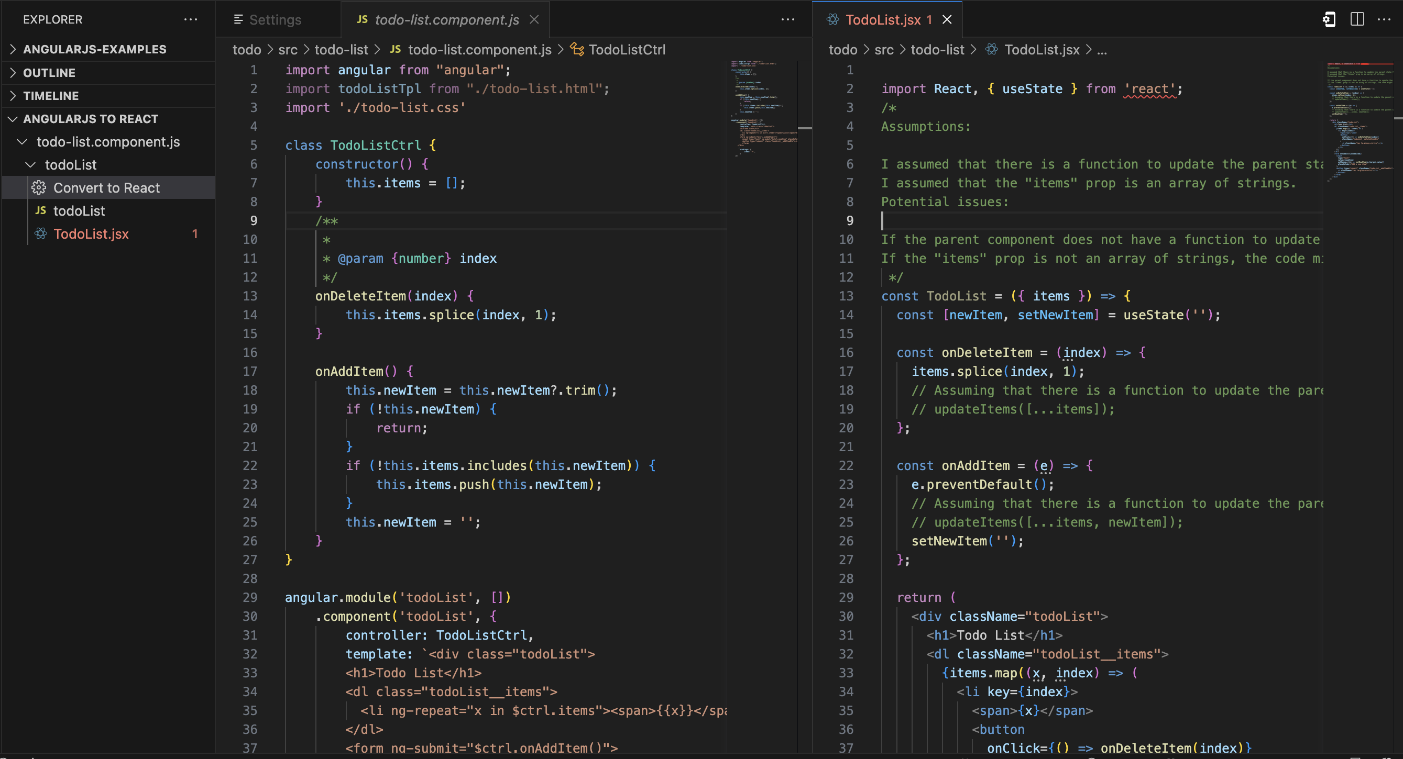Click the split editor icon top right
This screenshot has height=759, width=1403.
(x=1357, y=19)
